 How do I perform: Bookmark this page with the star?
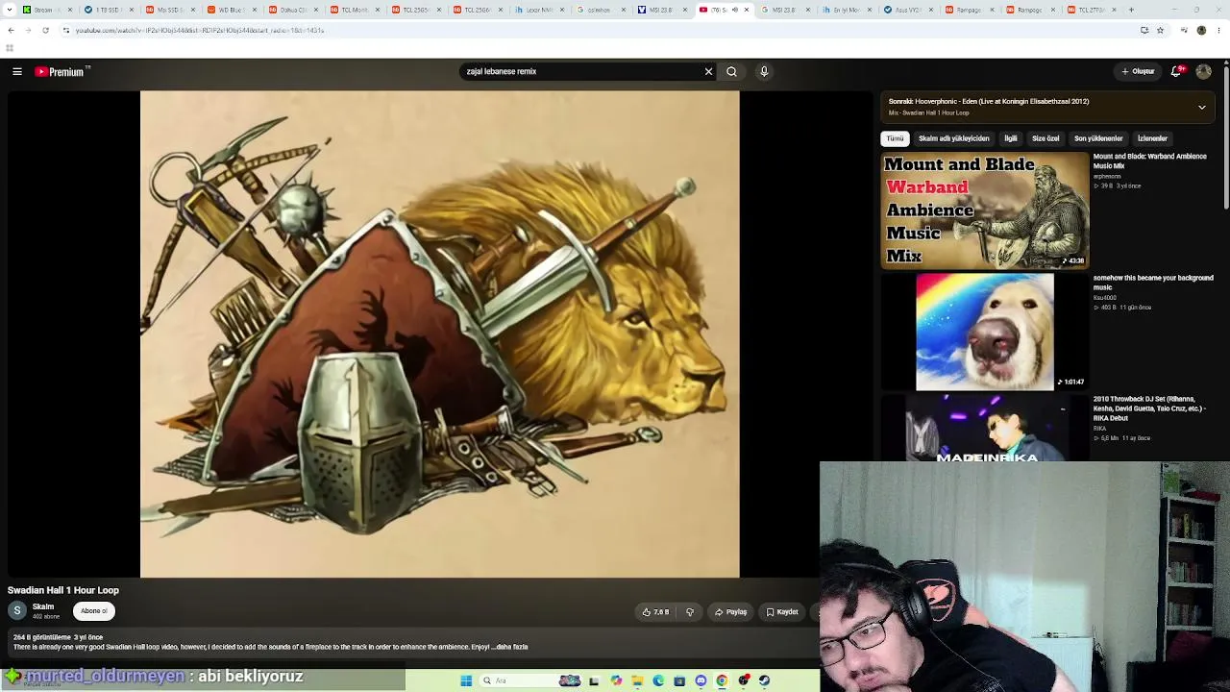1160,30
